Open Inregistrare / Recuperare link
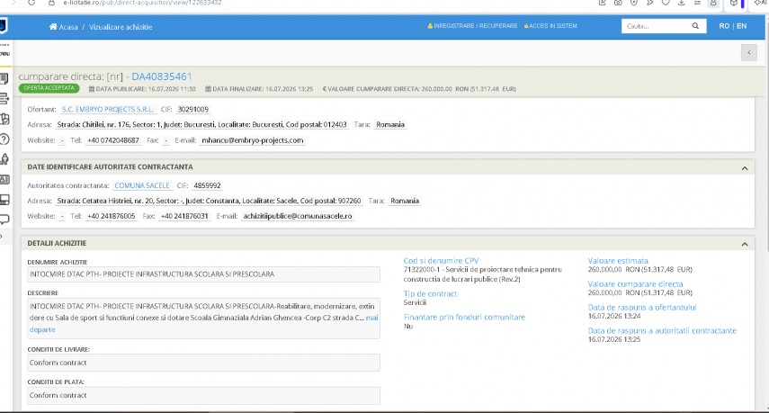The height and width of the screenshot is (413, 769). pos(473,26)
